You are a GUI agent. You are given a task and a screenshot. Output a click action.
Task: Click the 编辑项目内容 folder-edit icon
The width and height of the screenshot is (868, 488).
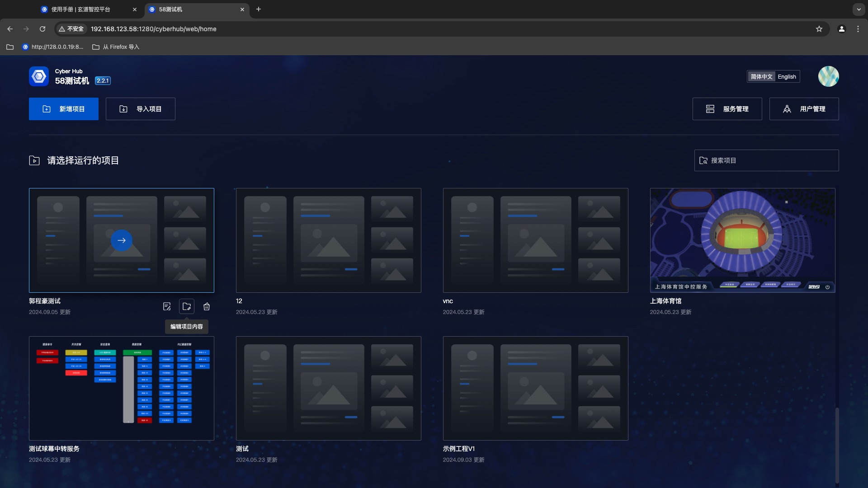point(187,307)
